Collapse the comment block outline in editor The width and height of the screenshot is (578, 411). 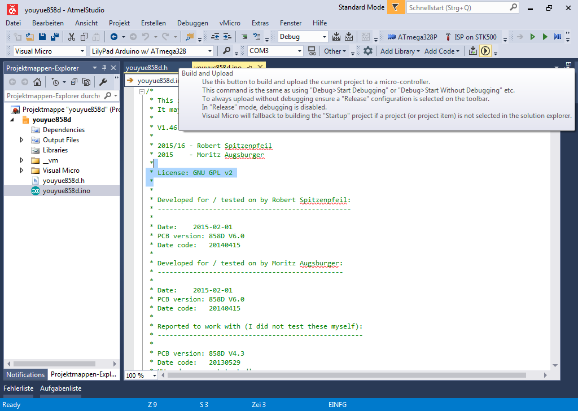tap(142, 91)
